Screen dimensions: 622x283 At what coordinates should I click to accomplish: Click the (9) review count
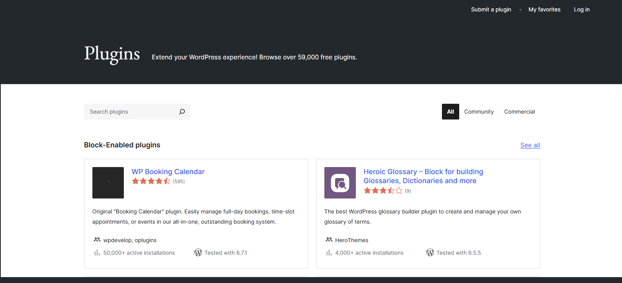pos(408,191)
